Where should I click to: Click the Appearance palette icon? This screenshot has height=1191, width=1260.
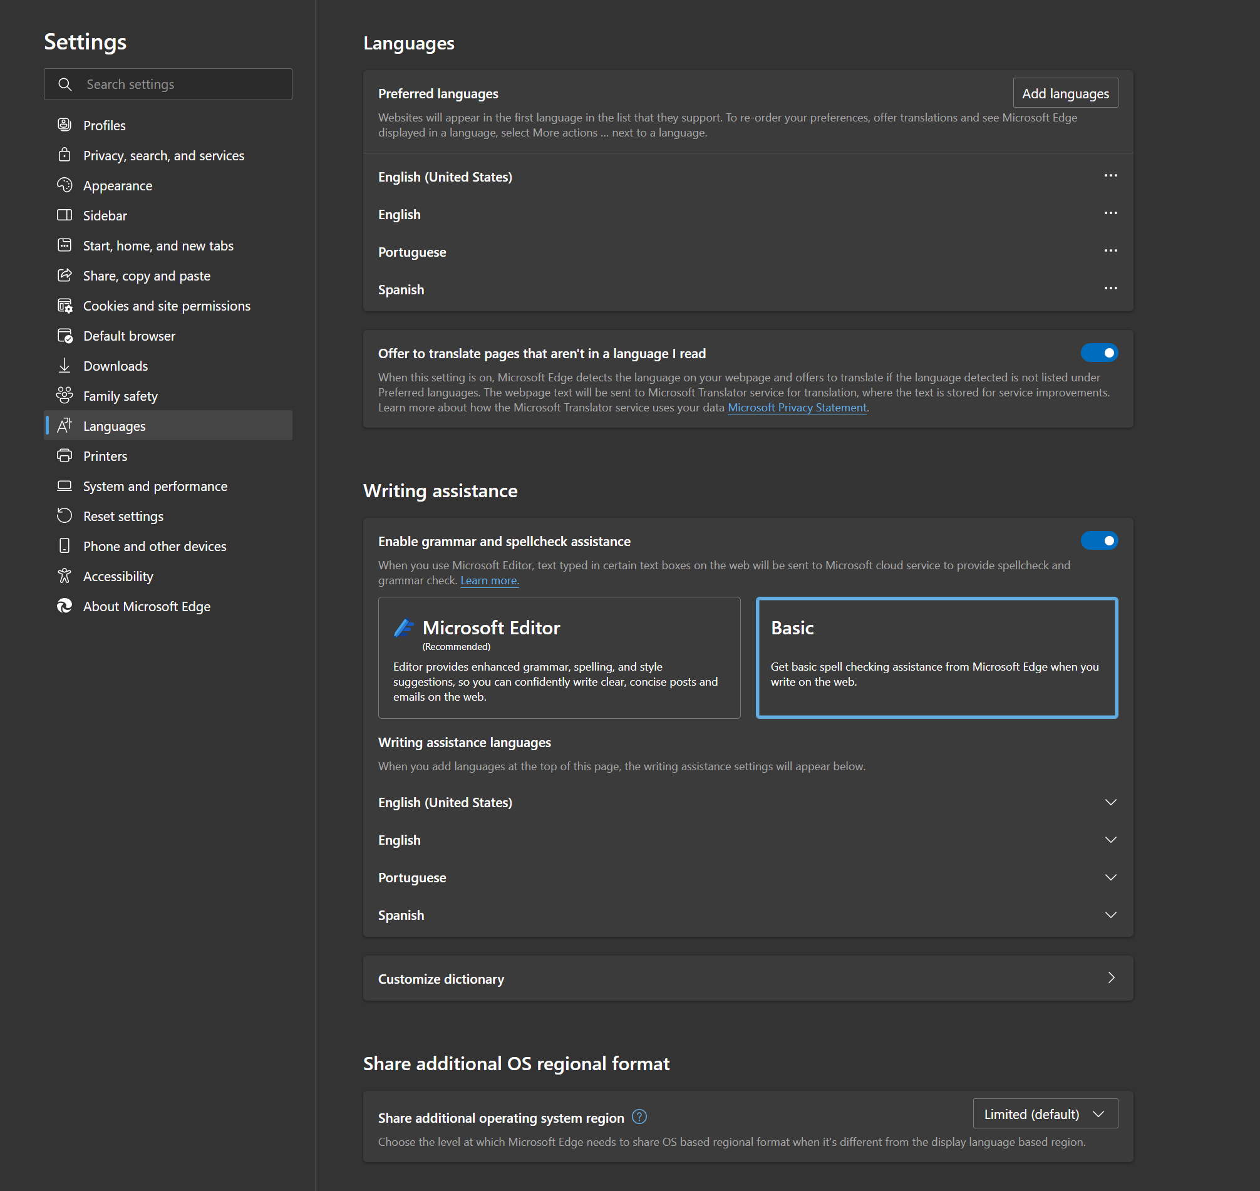click(x=64, y=185)
